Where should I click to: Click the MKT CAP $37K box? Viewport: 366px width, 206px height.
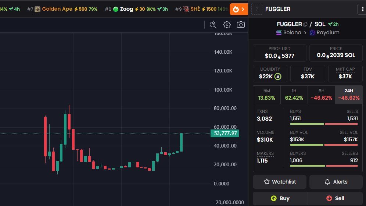[345, 74]
